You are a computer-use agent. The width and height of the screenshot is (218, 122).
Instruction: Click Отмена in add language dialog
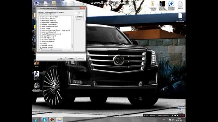(79, 16)
